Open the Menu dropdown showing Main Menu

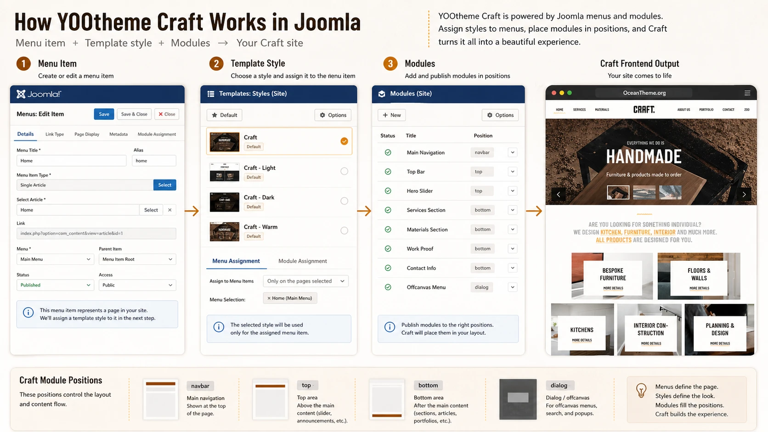(55, 259)
